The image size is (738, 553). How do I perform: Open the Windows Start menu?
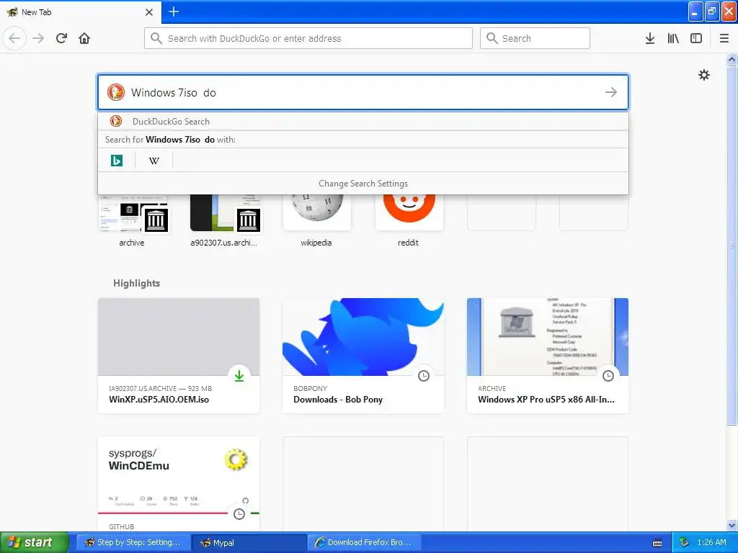point(35,542)
